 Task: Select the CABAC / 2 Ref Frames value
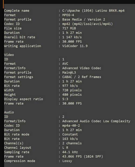pos(82,77)
